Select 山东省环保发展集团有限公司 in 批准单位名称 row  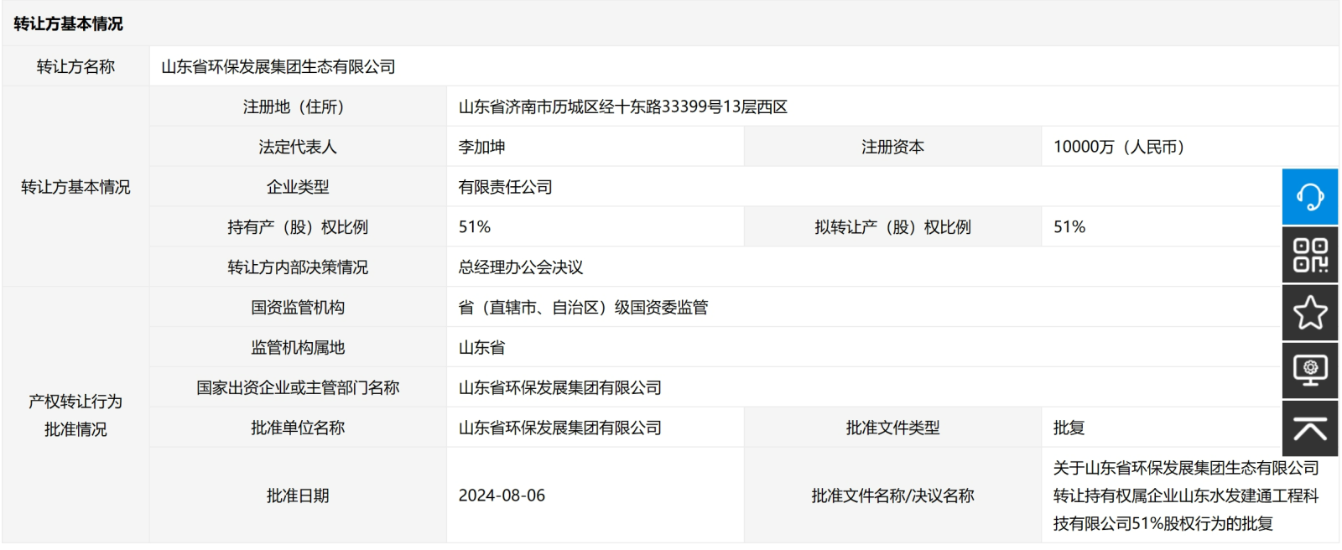[560, 428]
